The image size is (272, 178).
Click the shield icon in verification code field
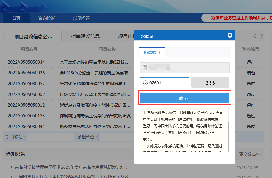pyautogui.click(x=145, y=83)
